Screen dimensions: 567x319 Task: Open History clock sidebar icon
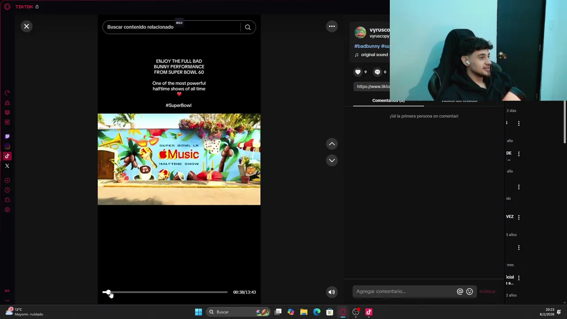(x=7, y=190)
